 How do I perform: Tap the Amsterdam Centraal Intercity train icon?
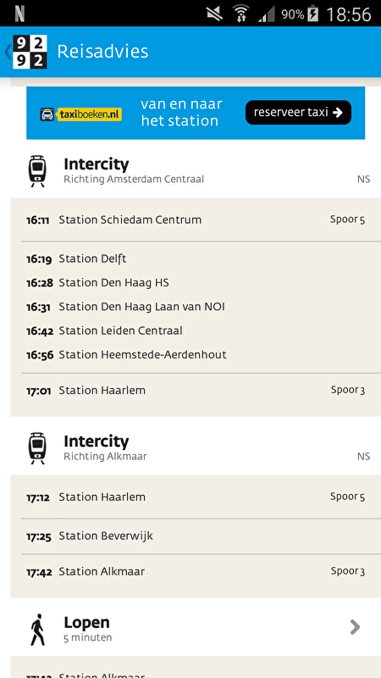[x=37, y=171]
